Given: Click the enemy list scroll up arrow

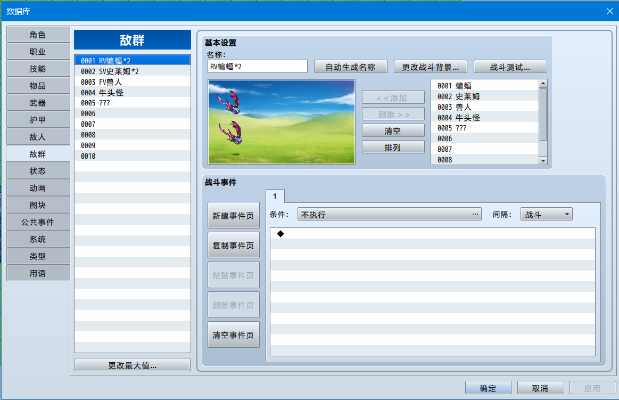Looking at the screenshot, I should click(x=543, y=83).
